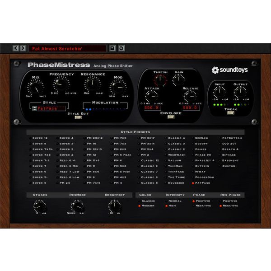This screenshot has width=271, height=271.
Task: Select the Custom style preset
Action: pos(227,166)
